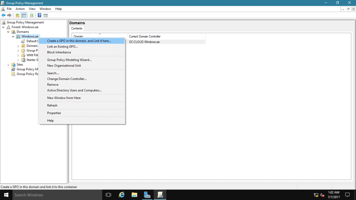Click the Starter GPOs folder icon
The image size is (356, 200).
[x=23, y=60]
